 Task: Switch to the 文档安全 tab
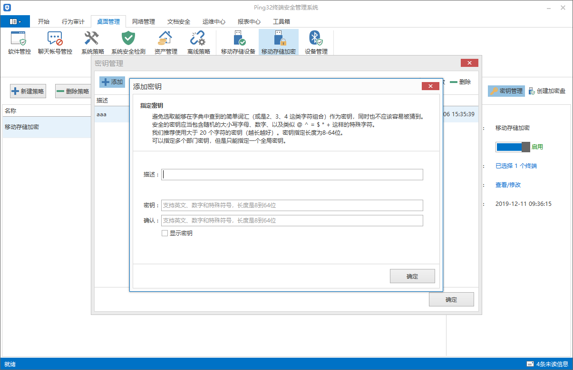point(179,22)
